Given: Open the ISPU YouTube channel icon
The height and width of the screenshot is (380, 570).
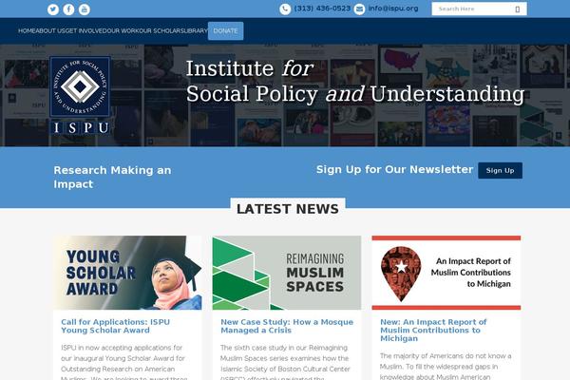Looking at the screenshot, I should [x=85, y=9].
